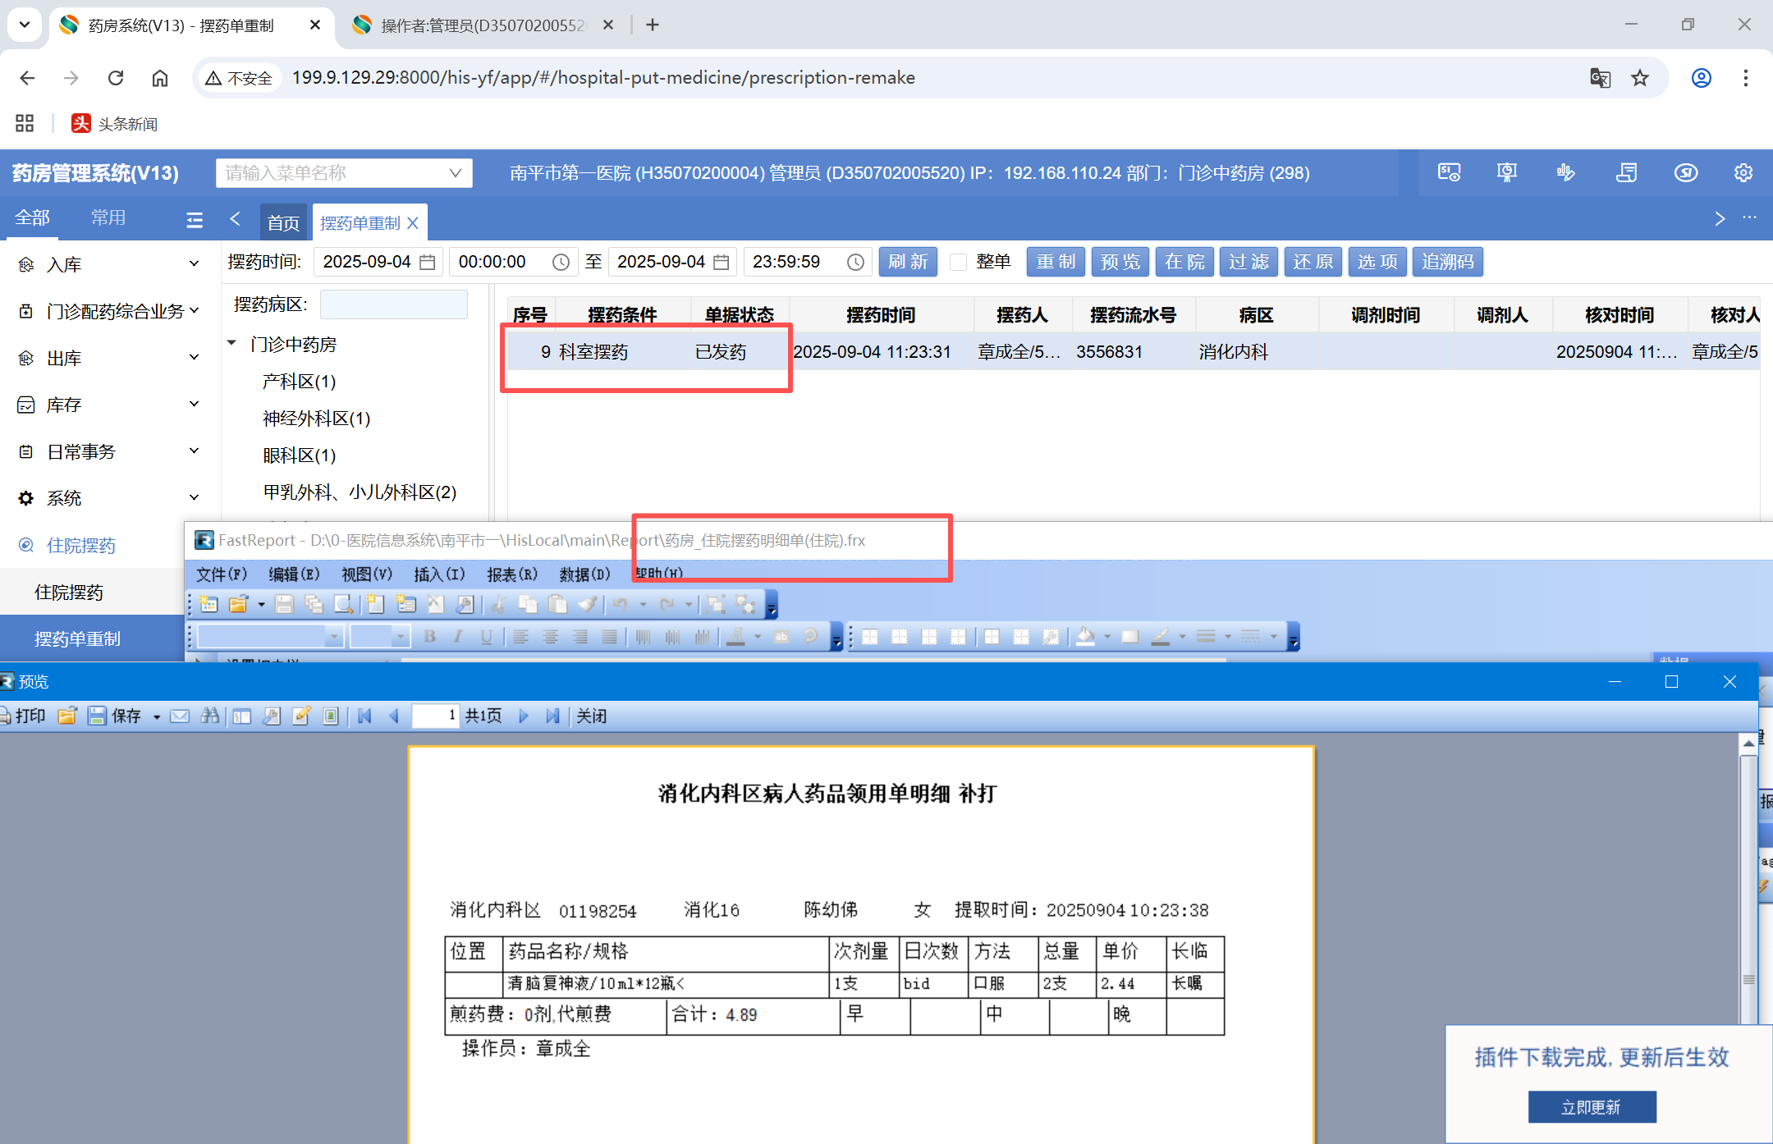
Task: Click the binoculars find icon in preview toolbar
Action: 210,716
